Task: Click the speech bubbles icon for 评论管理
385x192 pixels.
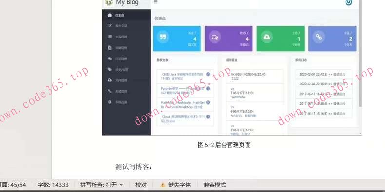Action: 110,58
